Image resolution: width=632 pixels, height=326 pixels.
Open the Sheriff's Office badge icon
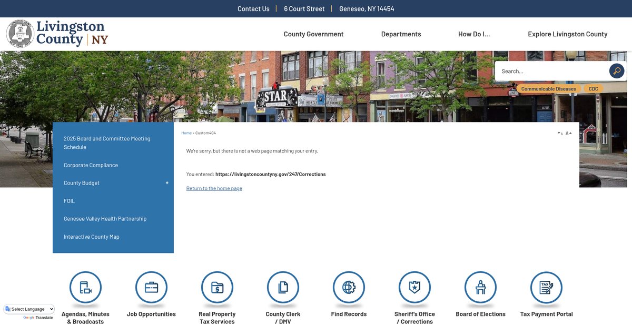click(x=414, y=288)
